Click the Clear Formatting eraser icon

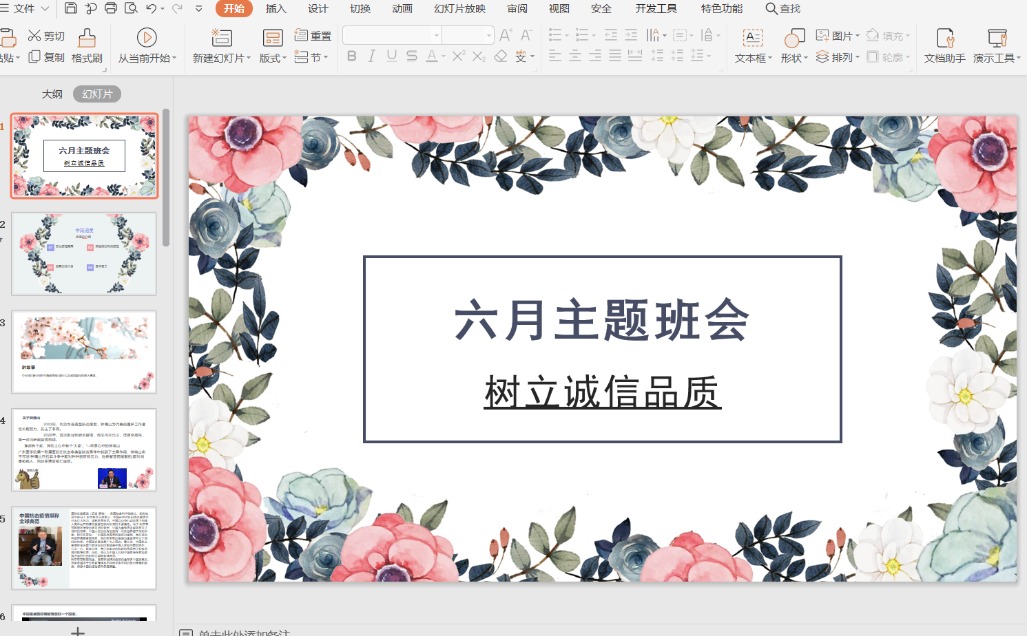[501, 56]
